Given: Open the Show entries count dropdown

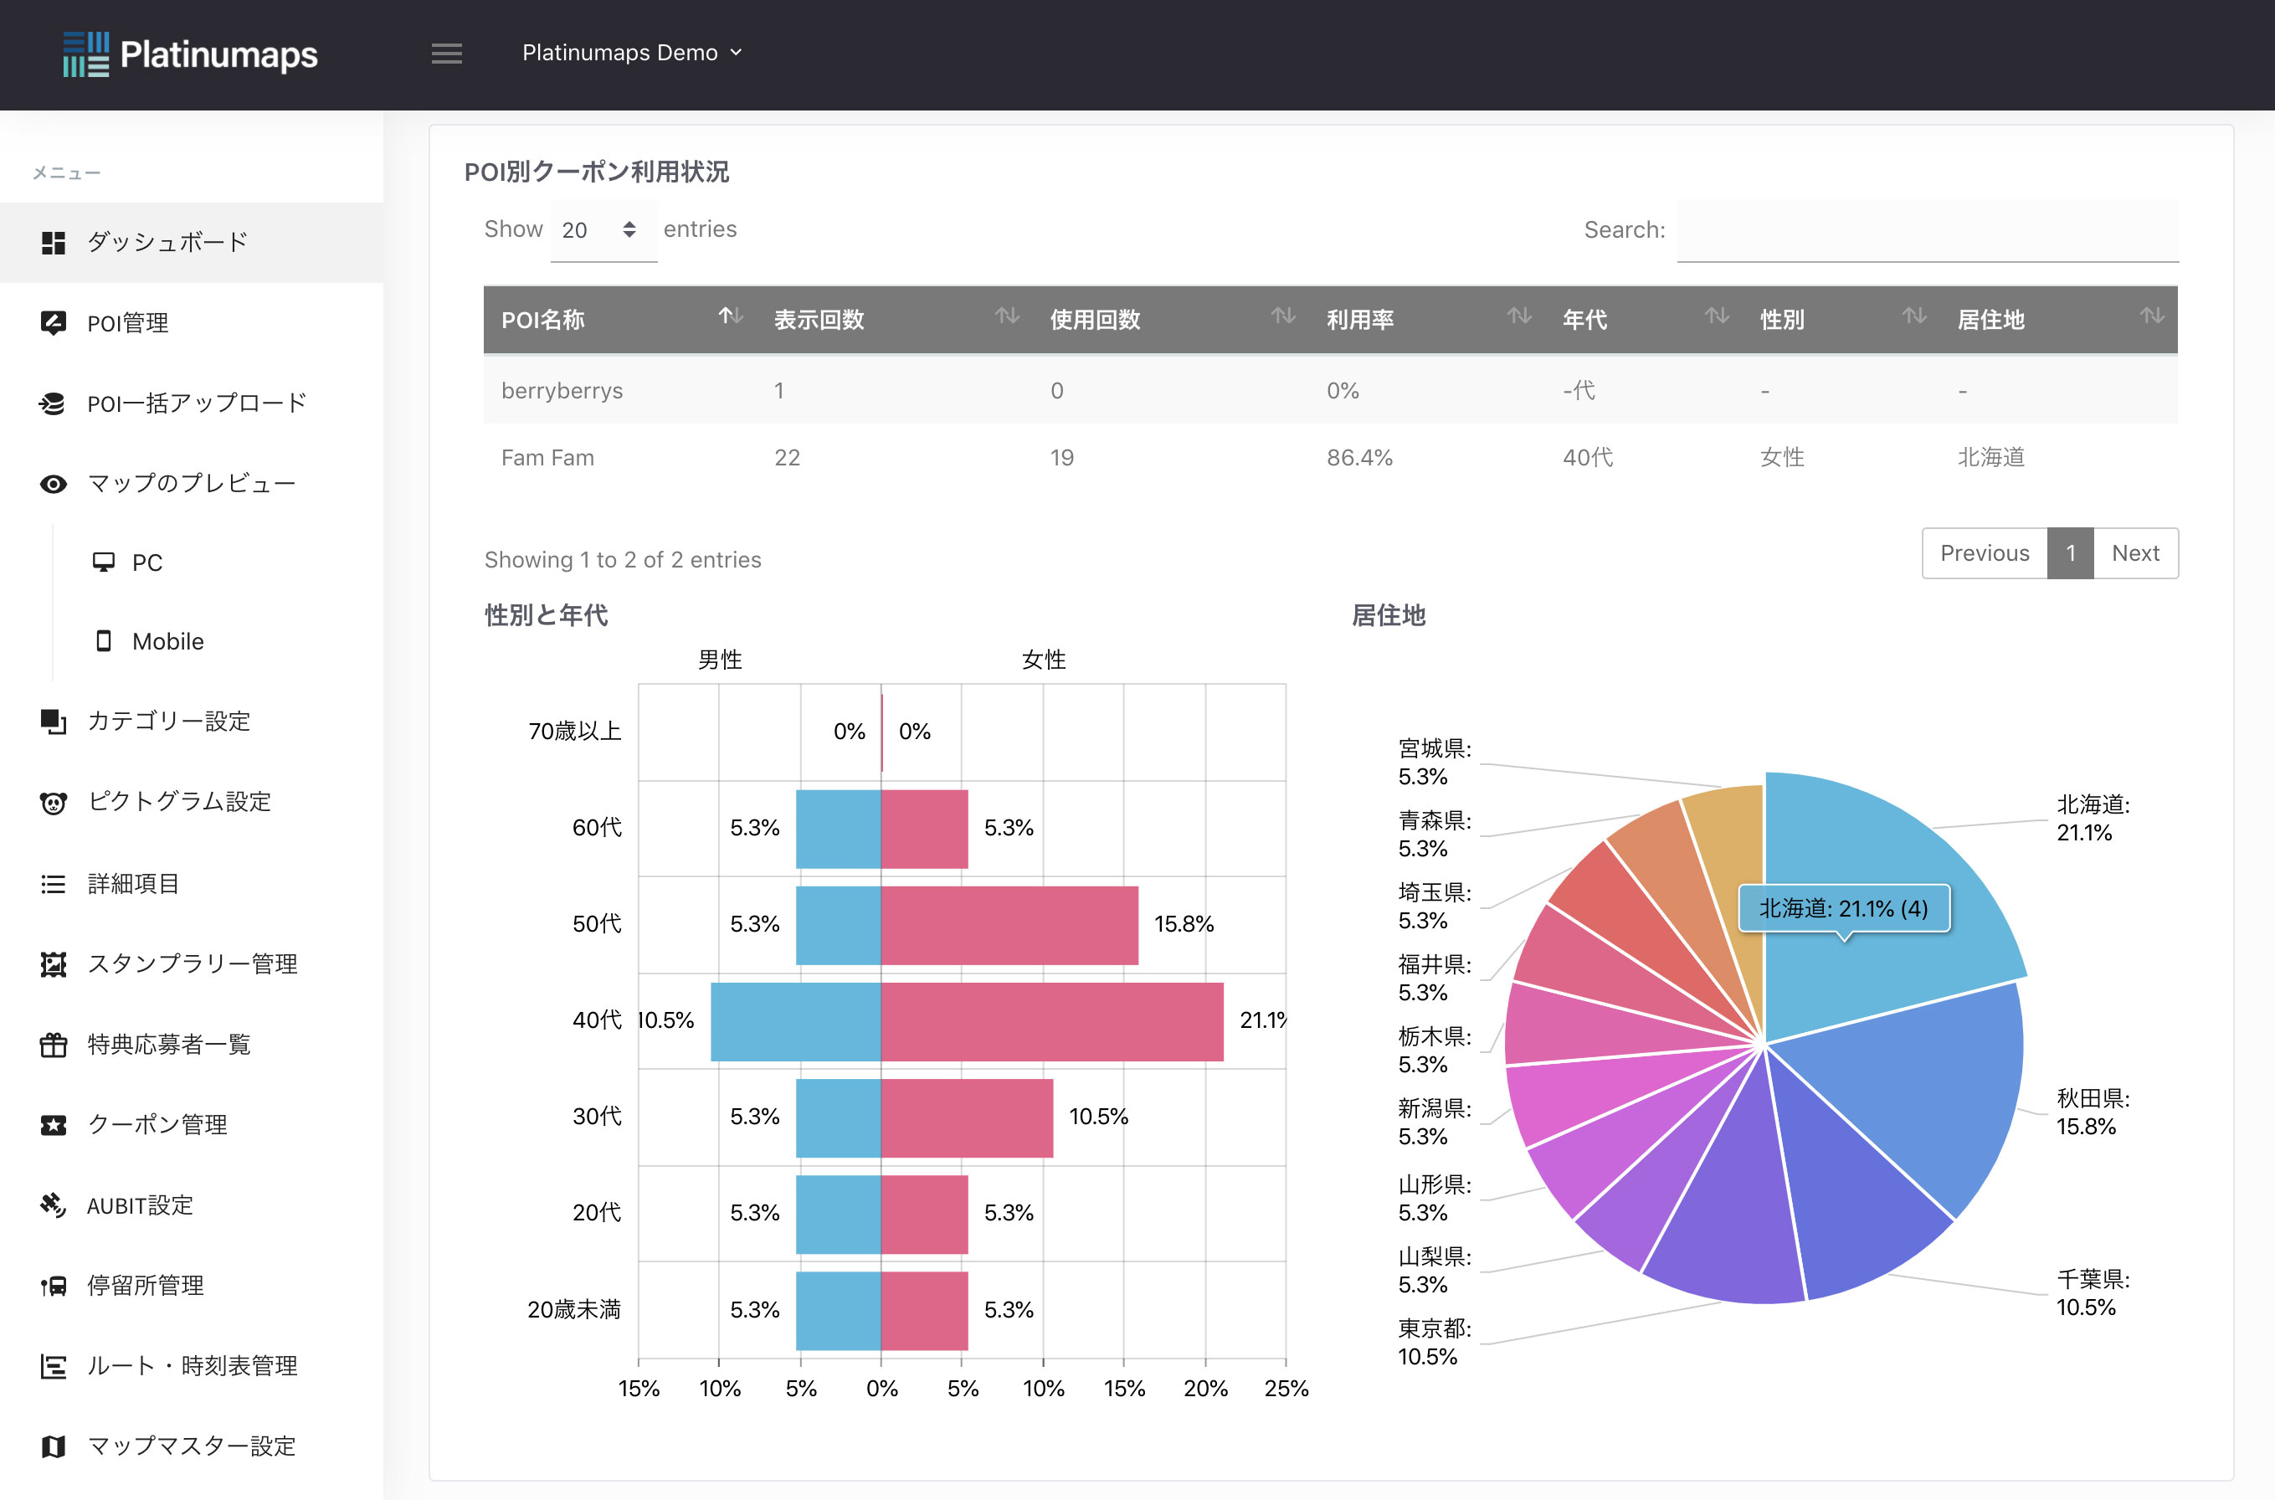Looking at the screenshot, I should (603, 229).
